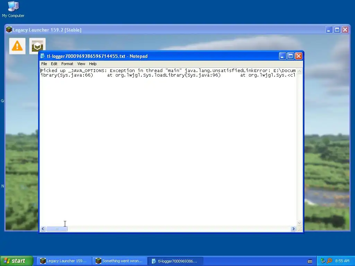Click the vertical scrollbar up arrow in Notepad

click(x=299, y=71)
